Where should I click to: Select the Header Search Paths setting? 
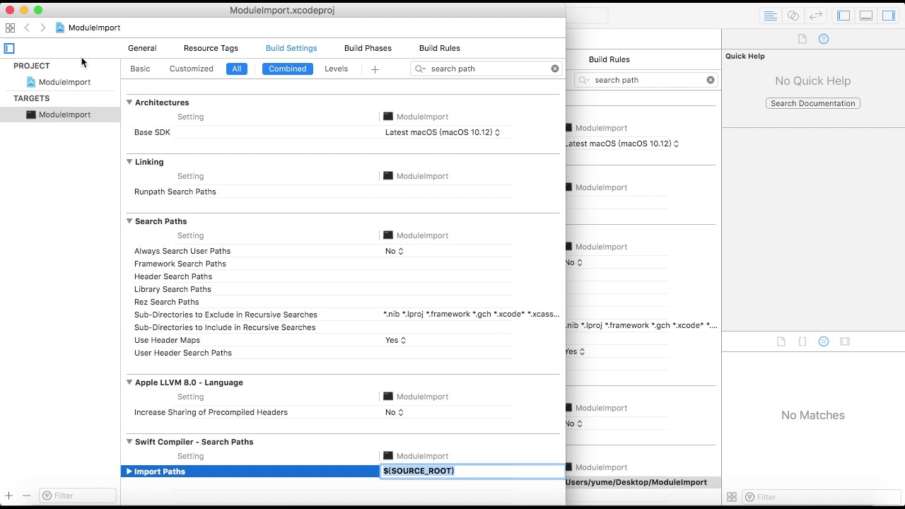(x=173, y=276)
